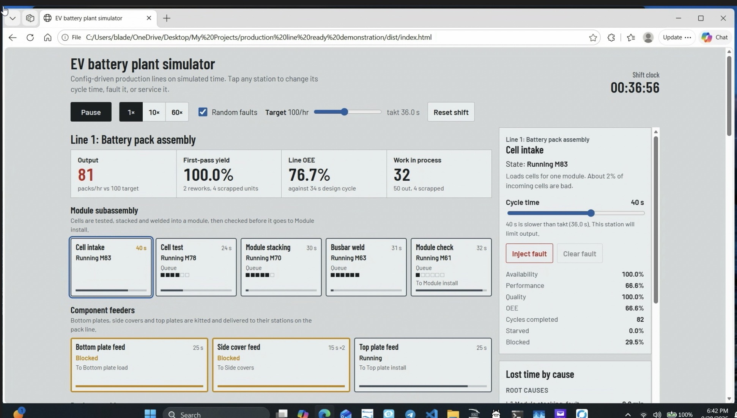
Task: Click the Windows Start button
Action: (x=150, y=413)
